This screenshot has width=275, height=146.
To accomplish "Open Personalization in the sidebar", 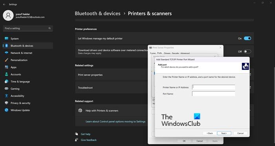I will [x=28, y=60].
